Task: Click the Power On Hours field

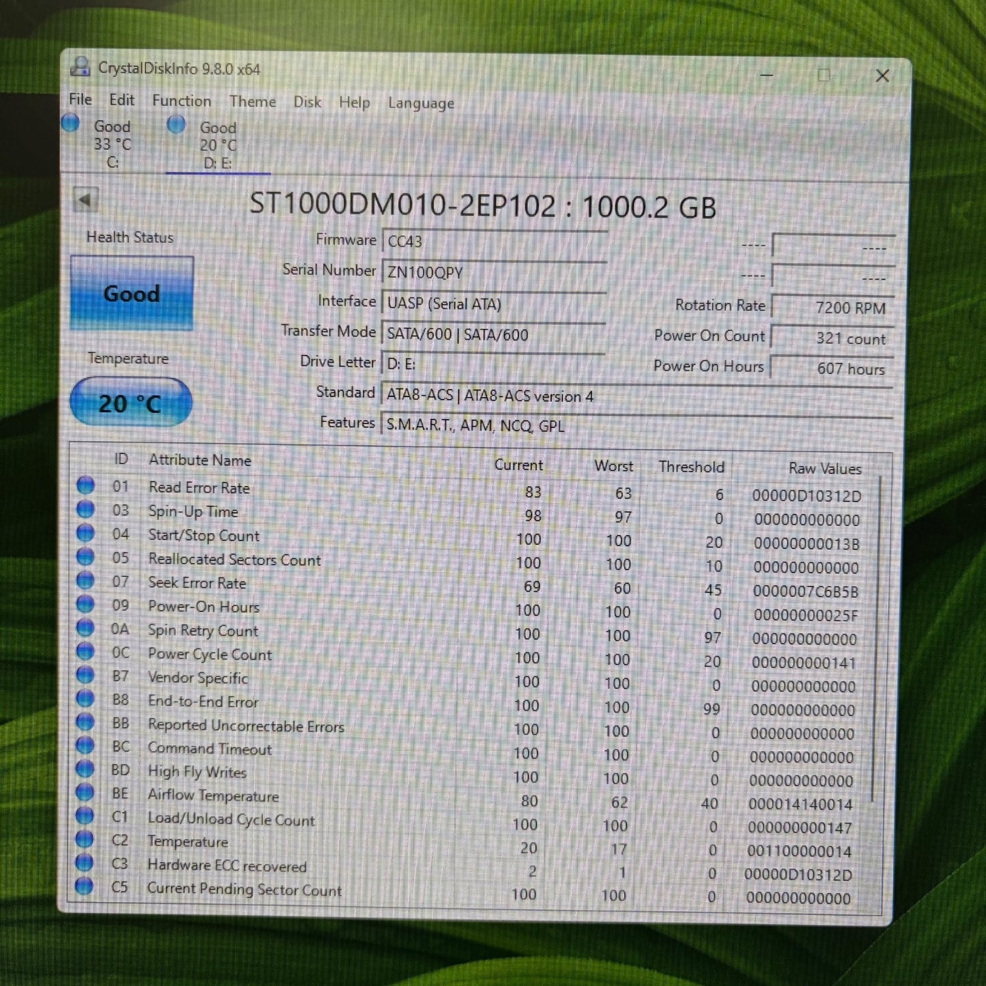Action: pos(832,368)
